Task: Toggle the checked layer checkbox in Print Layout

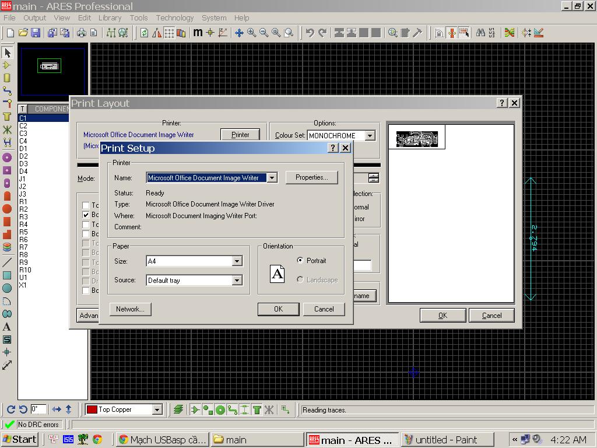Action: [86, 215]
